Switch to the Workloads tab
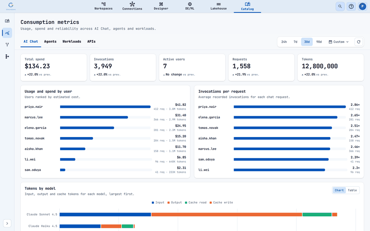 pos(72,42)
